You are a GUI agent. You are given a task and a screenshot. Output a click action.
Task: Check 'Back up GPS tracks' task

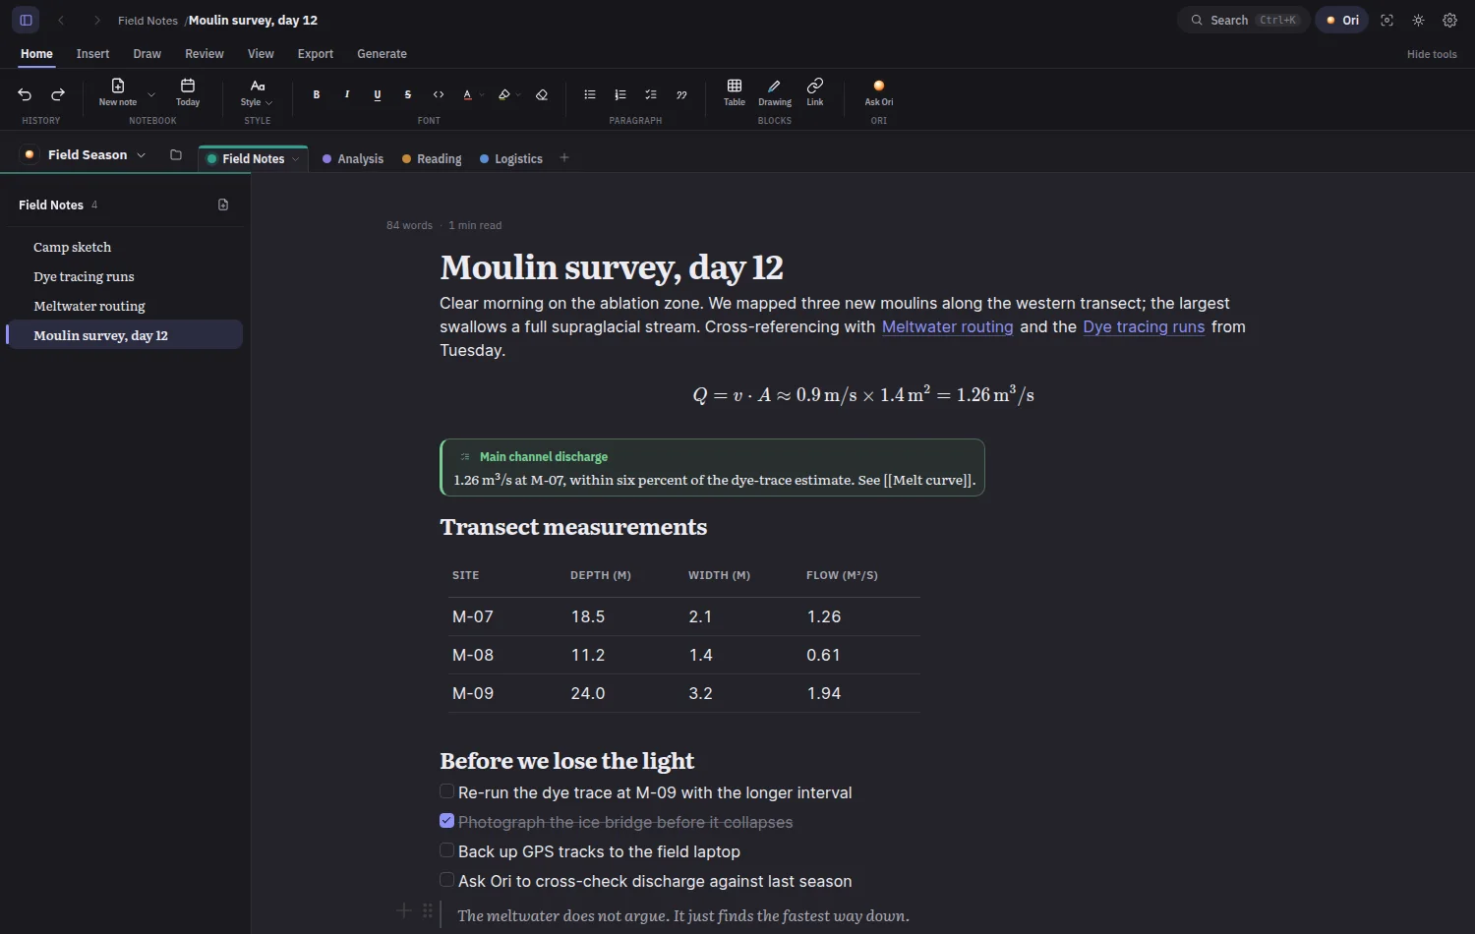point(446,850)
